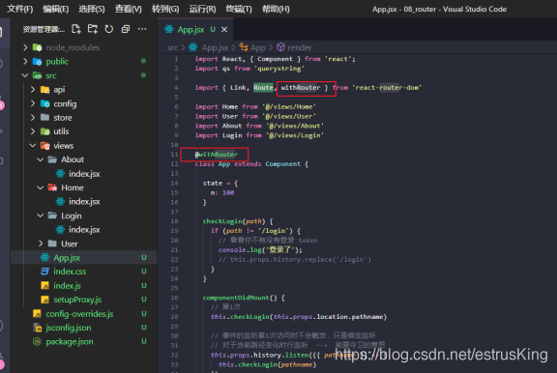Expand the node_modules folder chevron
The height and width of the screenshot is (373, 557).
(x=25, y=47)
